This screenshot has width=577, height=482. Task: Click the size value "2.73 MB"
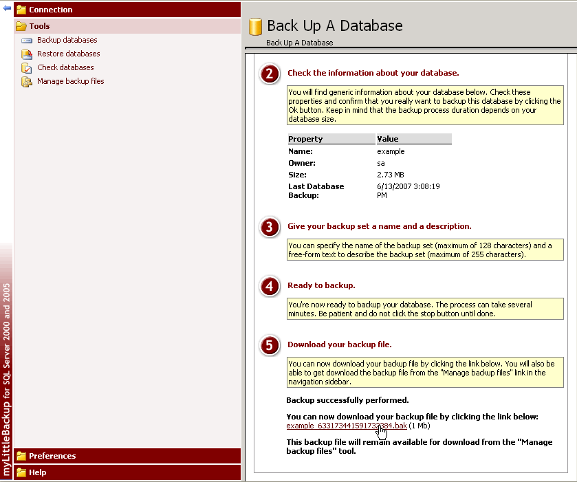pyautogui.click(x=391, y=175)
